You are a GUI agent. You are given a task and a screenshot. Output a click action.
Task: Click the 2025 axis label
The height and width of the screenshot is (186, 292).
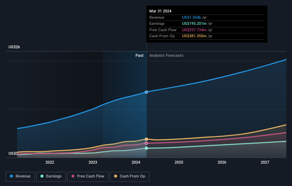[179, 162]
